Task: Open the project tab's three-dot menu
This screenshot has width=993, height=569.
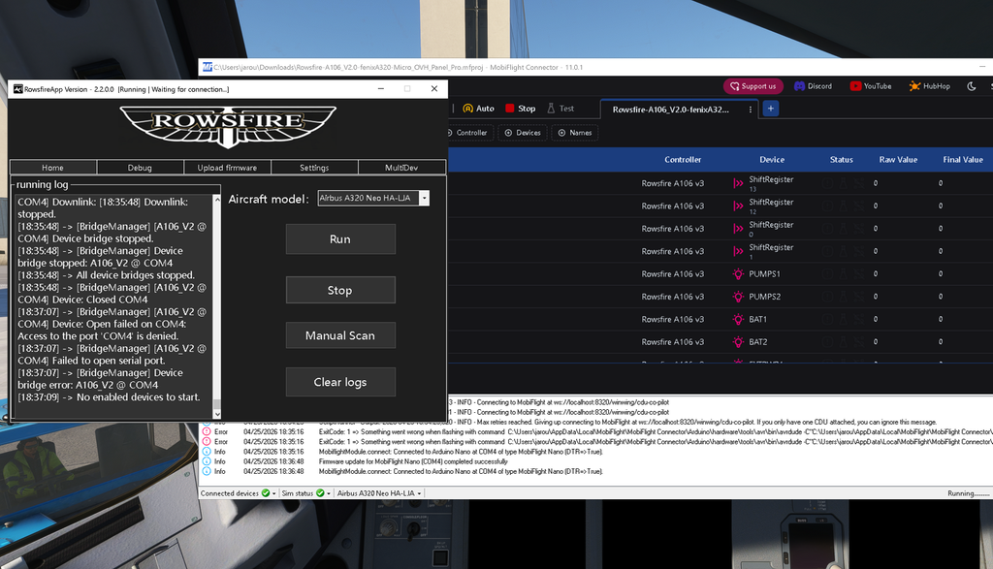Action: click(751, 110)
